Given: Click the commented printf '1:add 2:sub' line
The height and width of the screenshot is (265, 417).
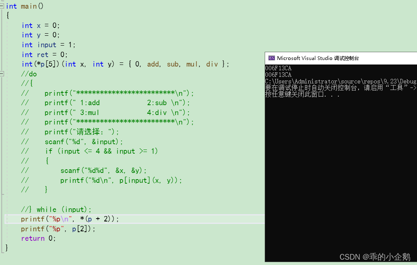Looking at the screenshot, I should point(105,103).
